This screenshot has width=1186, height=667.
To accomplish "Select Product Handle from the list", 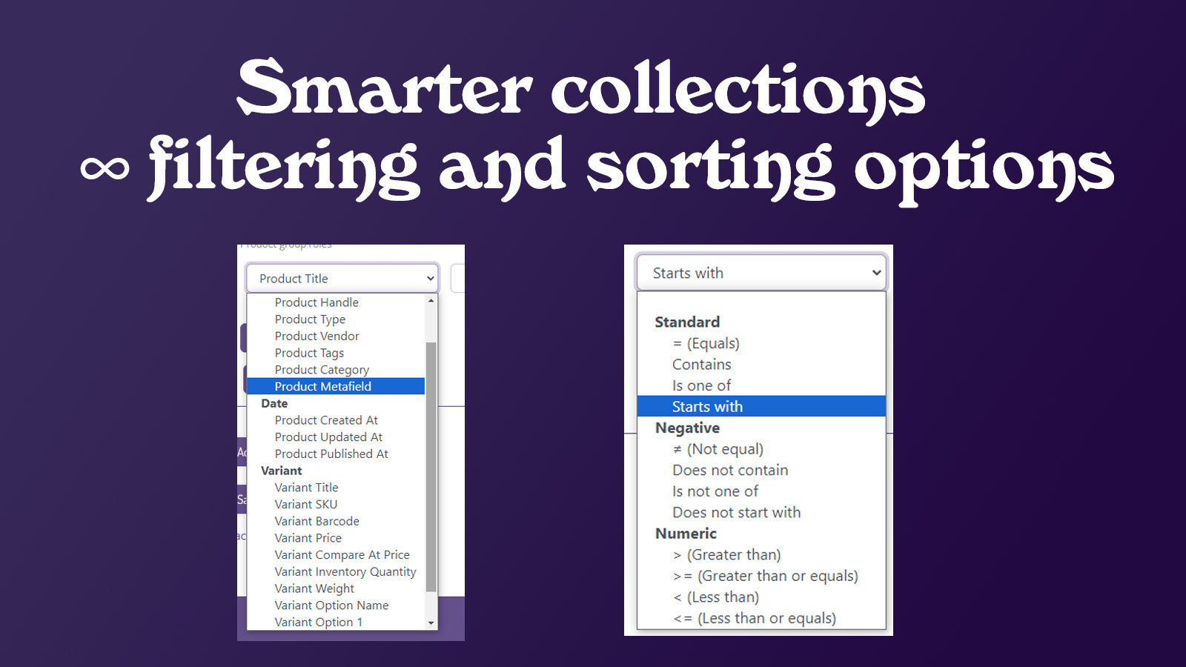I will tap(316, 302).
